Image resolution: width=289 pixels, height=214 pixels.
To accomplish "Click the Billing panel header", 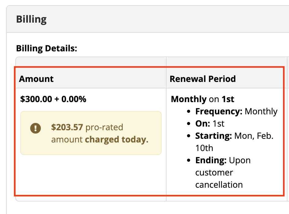I will pyautogui.click(x=148, y=19).
